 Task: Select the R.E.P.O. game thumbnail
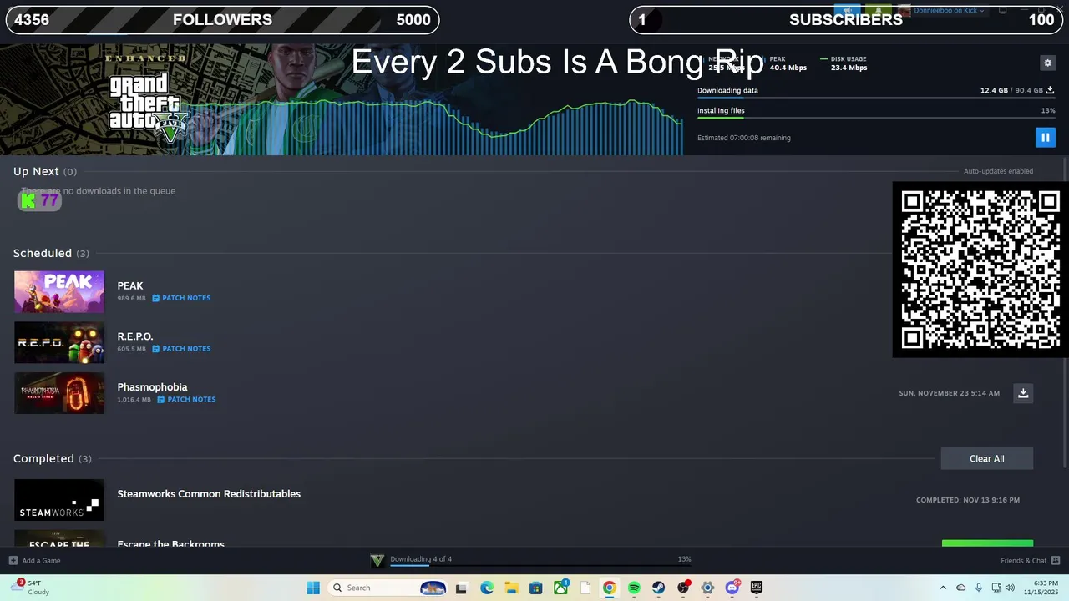pyautogui.click(x=59, y=342)
